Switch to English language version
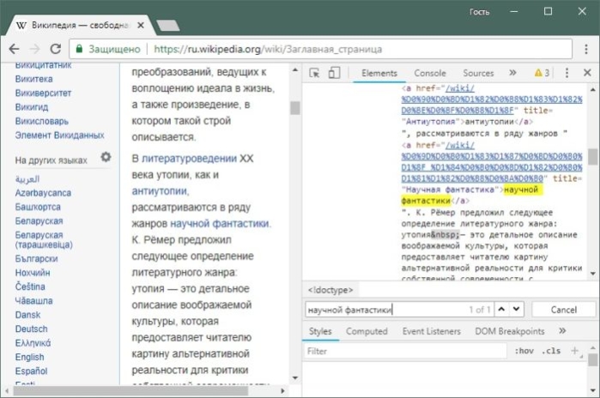 [29, 357]
